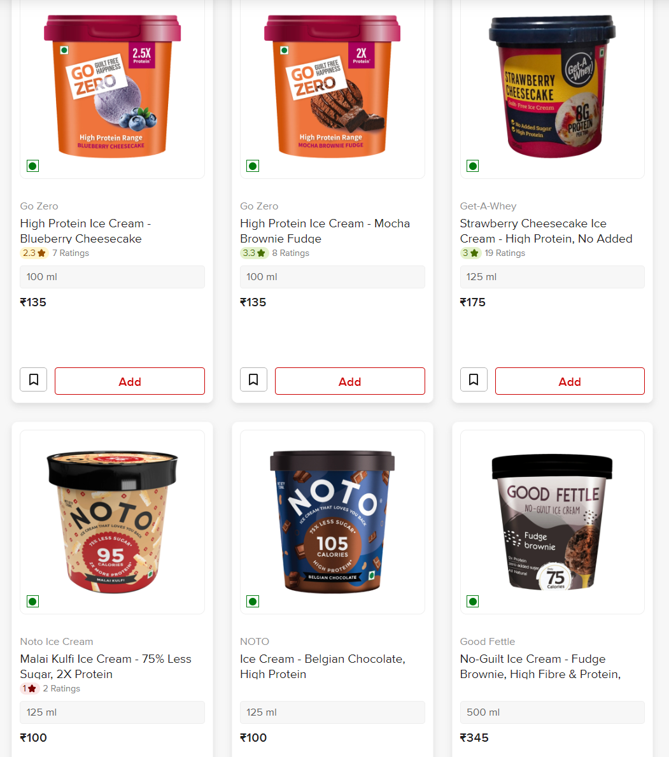View the 19 Ratings for Strawberry Cheesecake

point(505,253)
